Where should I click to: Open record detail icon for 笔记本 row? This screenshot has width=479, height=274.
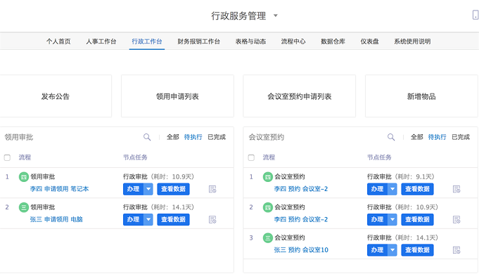212,189
